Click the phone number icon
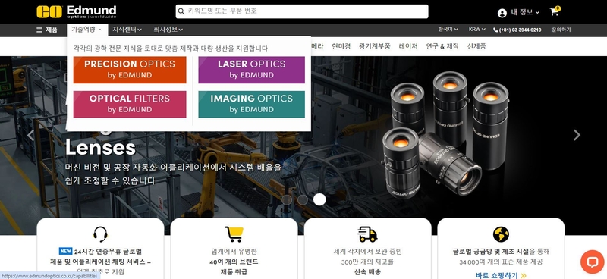This screenshot has height=279, width=607. click(495, 30)
